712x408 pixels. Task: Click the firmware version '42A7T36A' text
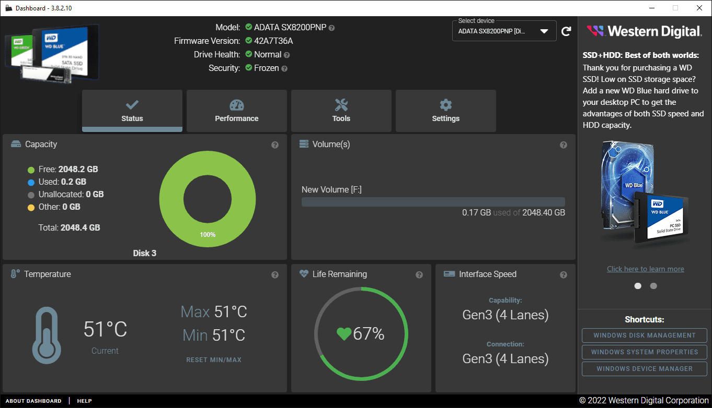pos(273,41)
